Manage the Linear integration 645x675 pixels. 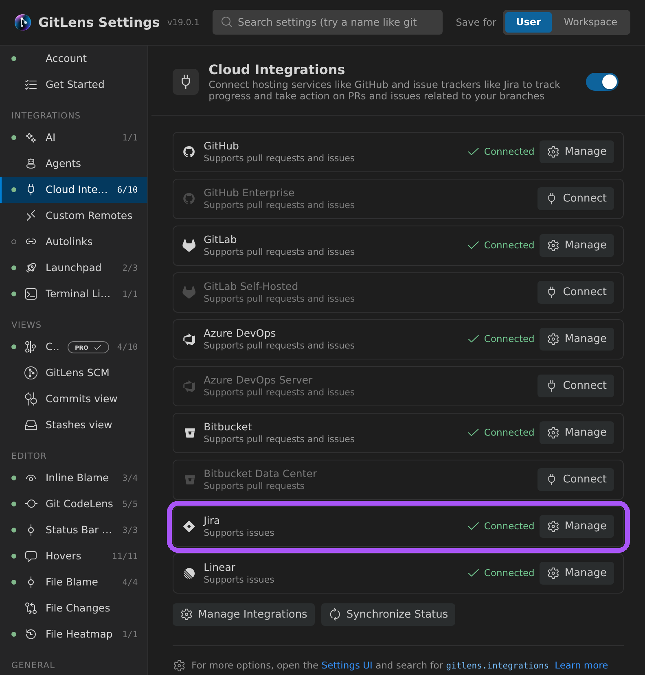click(577, 573)
